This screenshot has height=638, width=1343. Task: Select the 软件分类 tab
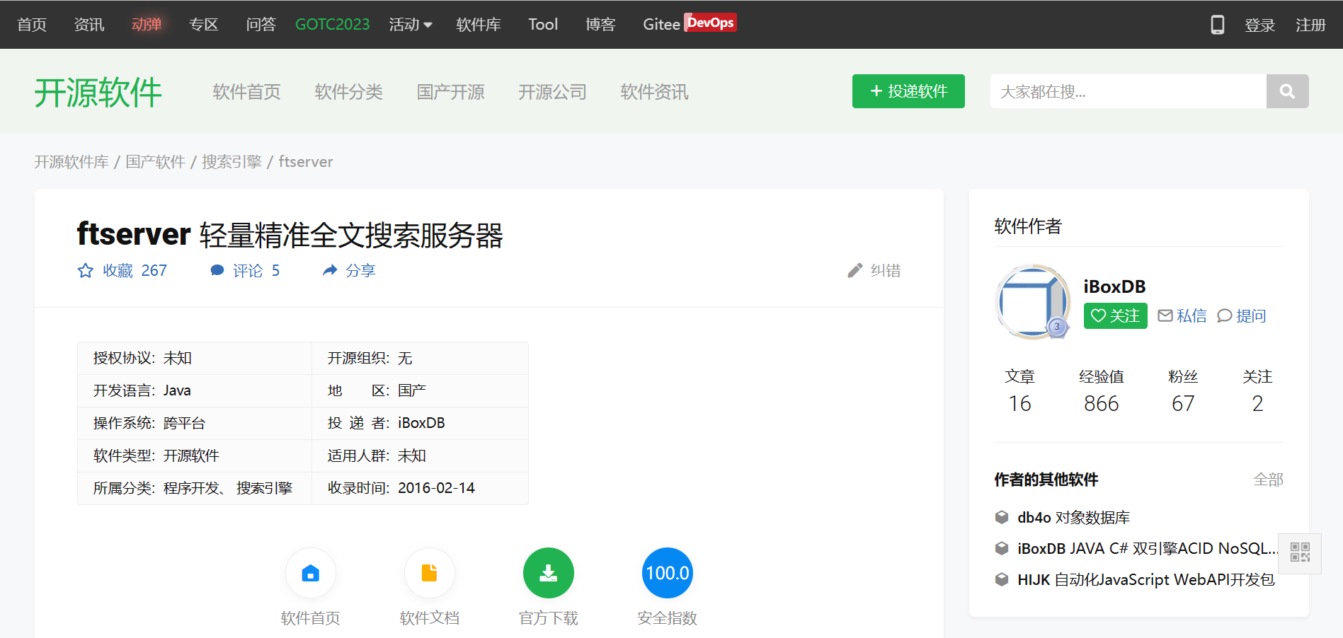tap(349, 92)
